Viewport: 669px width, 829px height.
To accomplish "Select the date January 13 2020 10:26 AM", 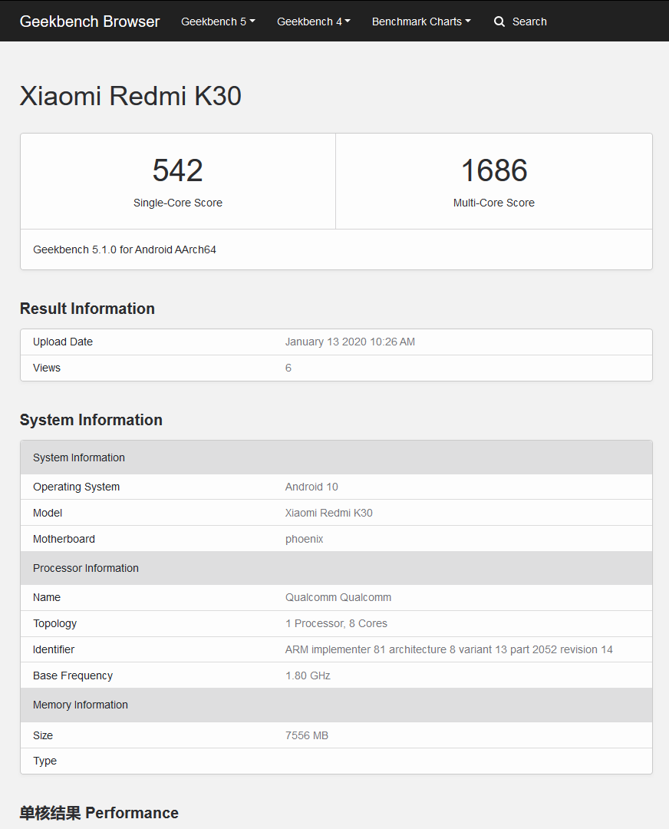I will 351,342.
